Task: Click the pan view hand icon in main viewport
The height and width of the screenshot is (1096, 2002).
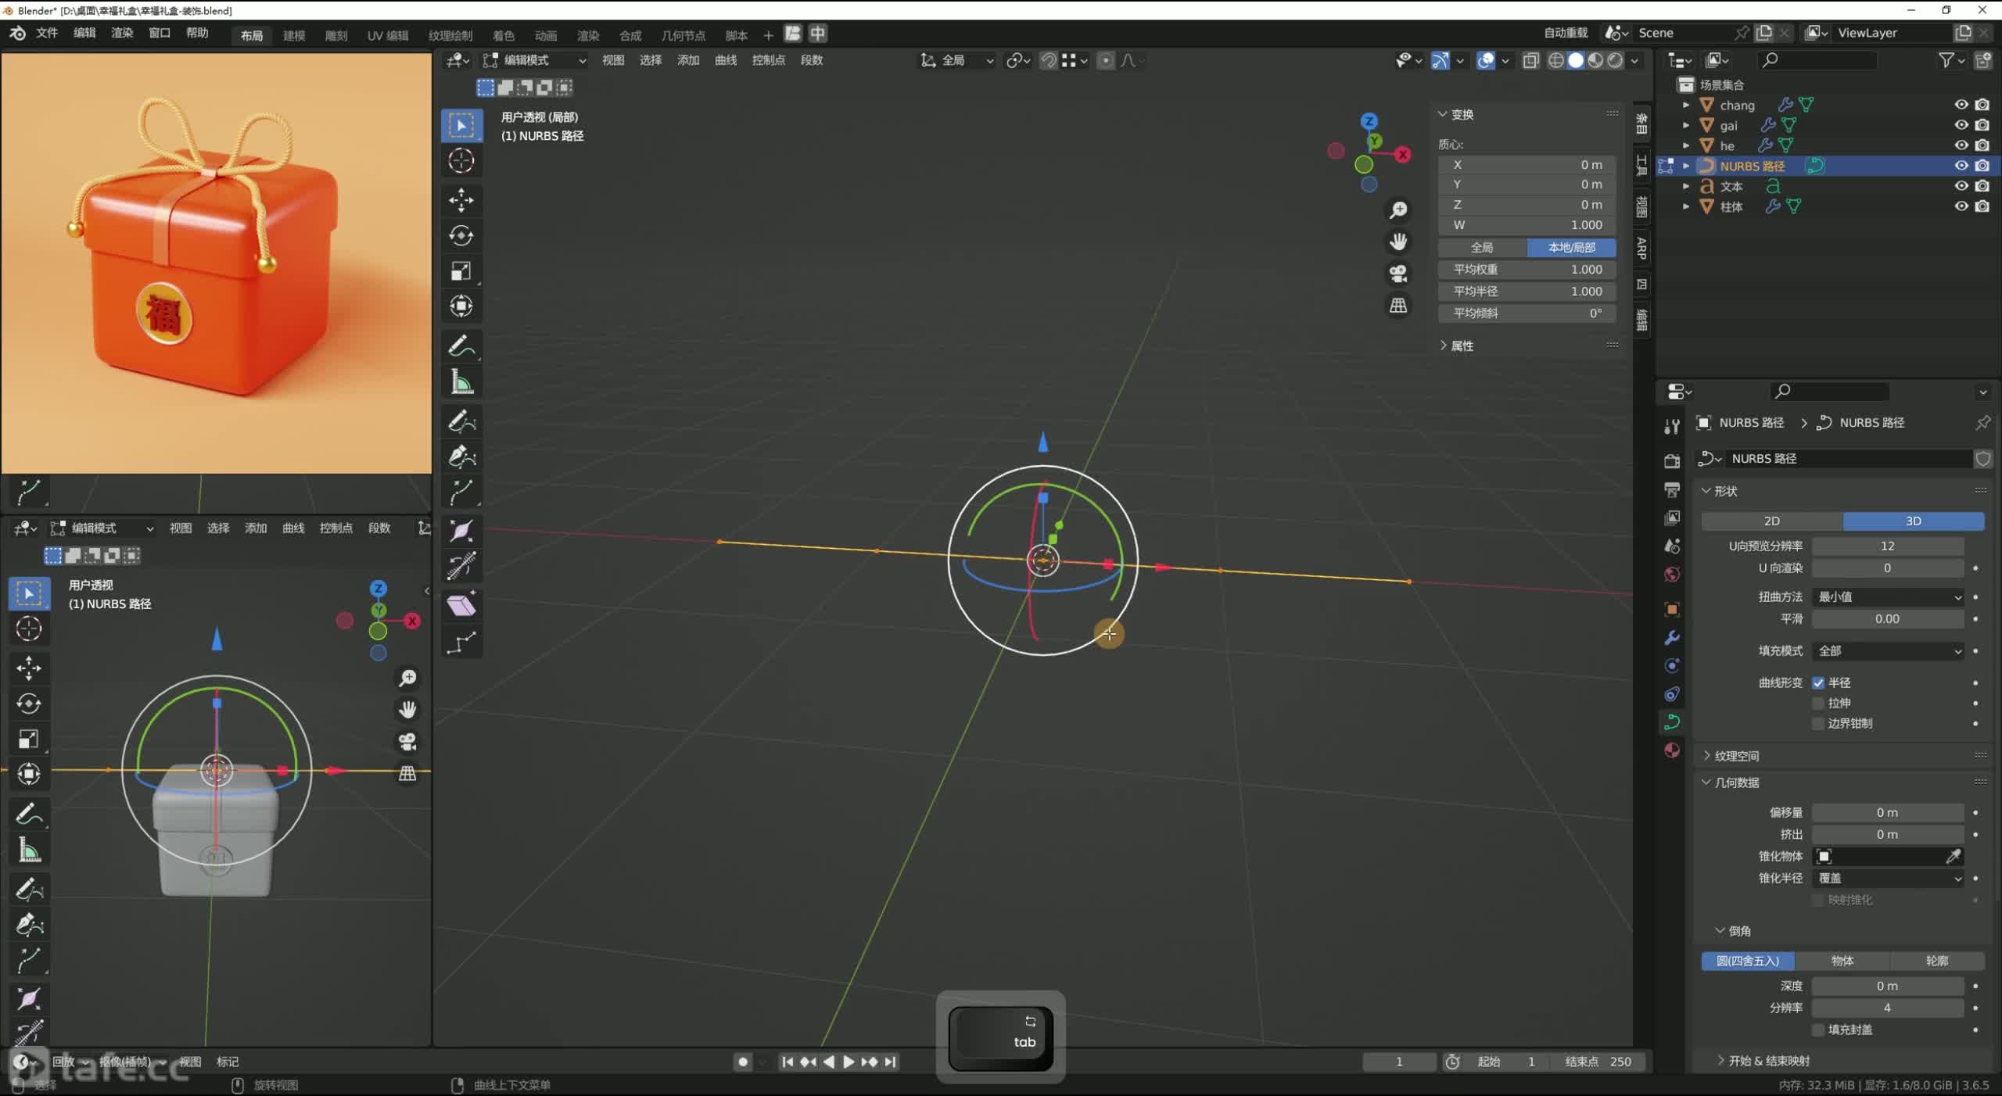Action: click(x=1398, y=242)
